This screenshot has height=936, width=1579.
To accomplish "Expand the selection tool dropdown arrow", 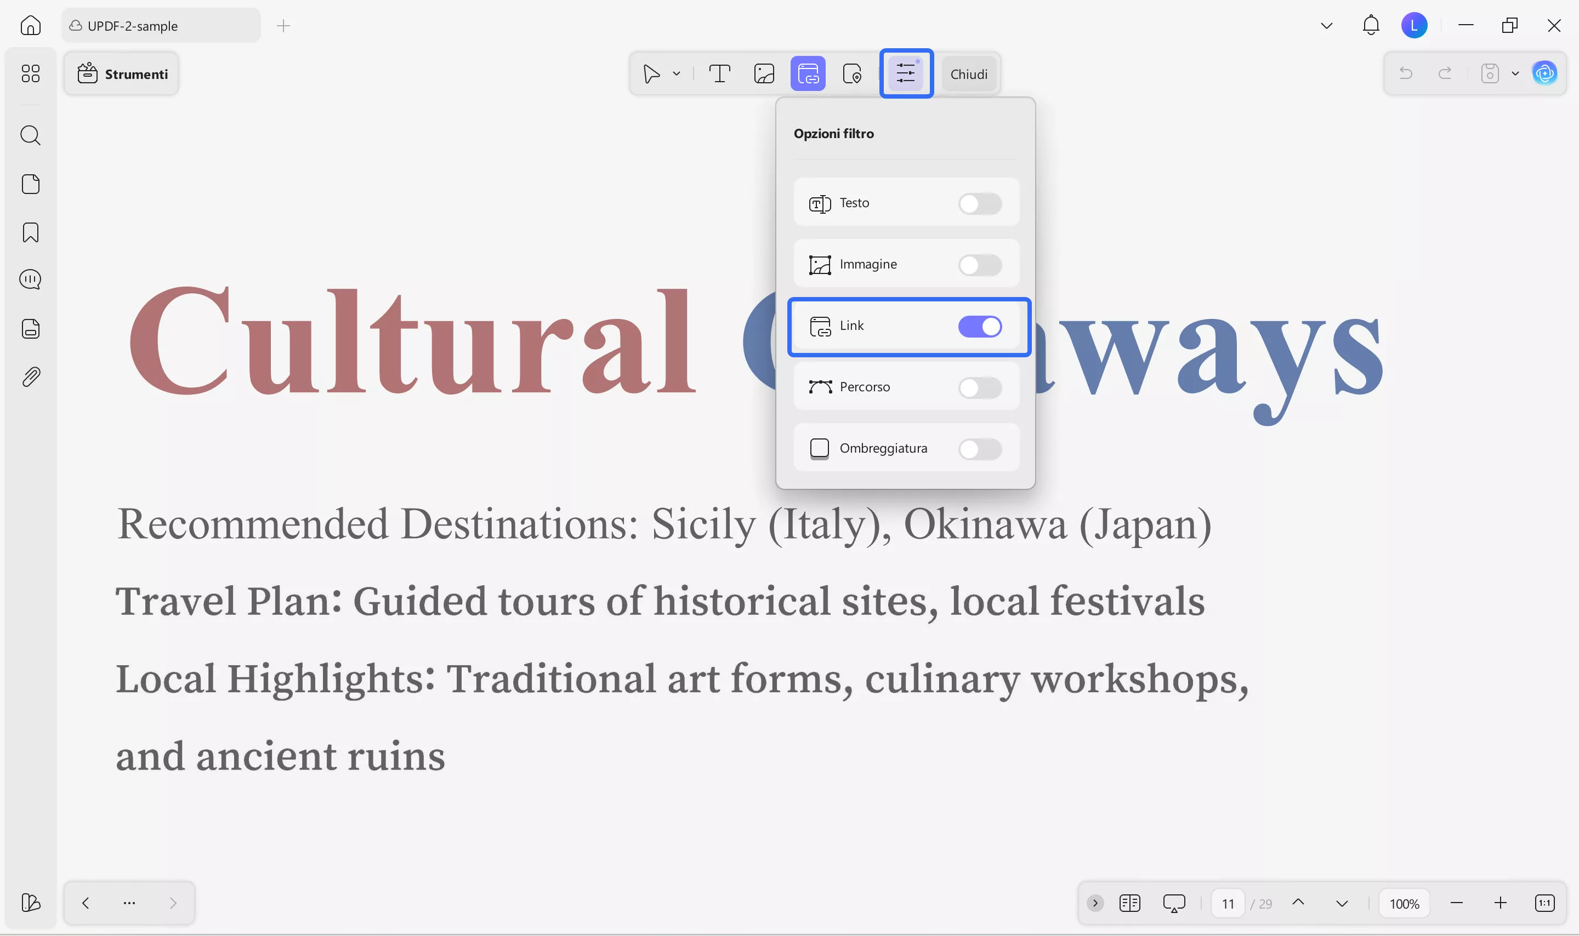I will pyautogui.click(x=675, y=73).
